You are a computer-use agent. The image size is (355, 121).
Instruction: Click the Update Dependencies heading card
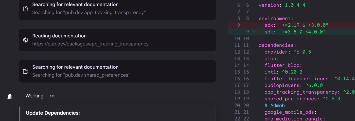coord(53,113)
